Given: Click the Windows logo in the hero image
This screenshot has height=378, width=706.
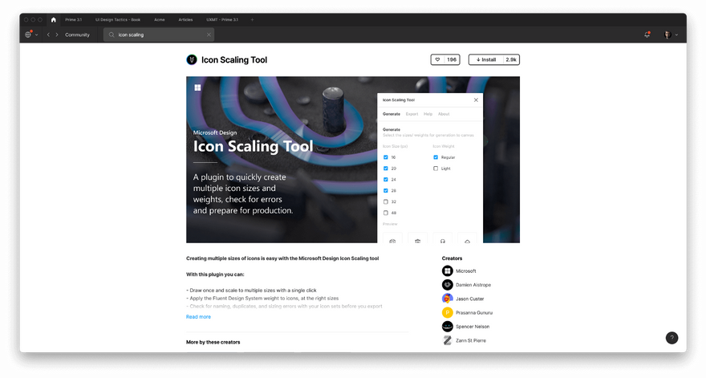Looking at the screenshot, I should [197, 87].
